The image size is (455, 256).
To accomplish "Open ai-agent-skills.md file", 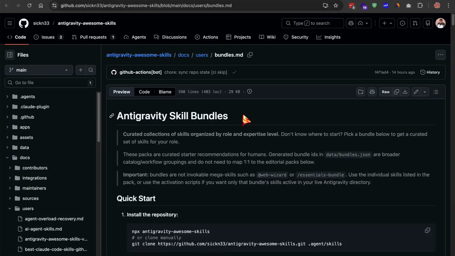I will click(x=43, y=229).
